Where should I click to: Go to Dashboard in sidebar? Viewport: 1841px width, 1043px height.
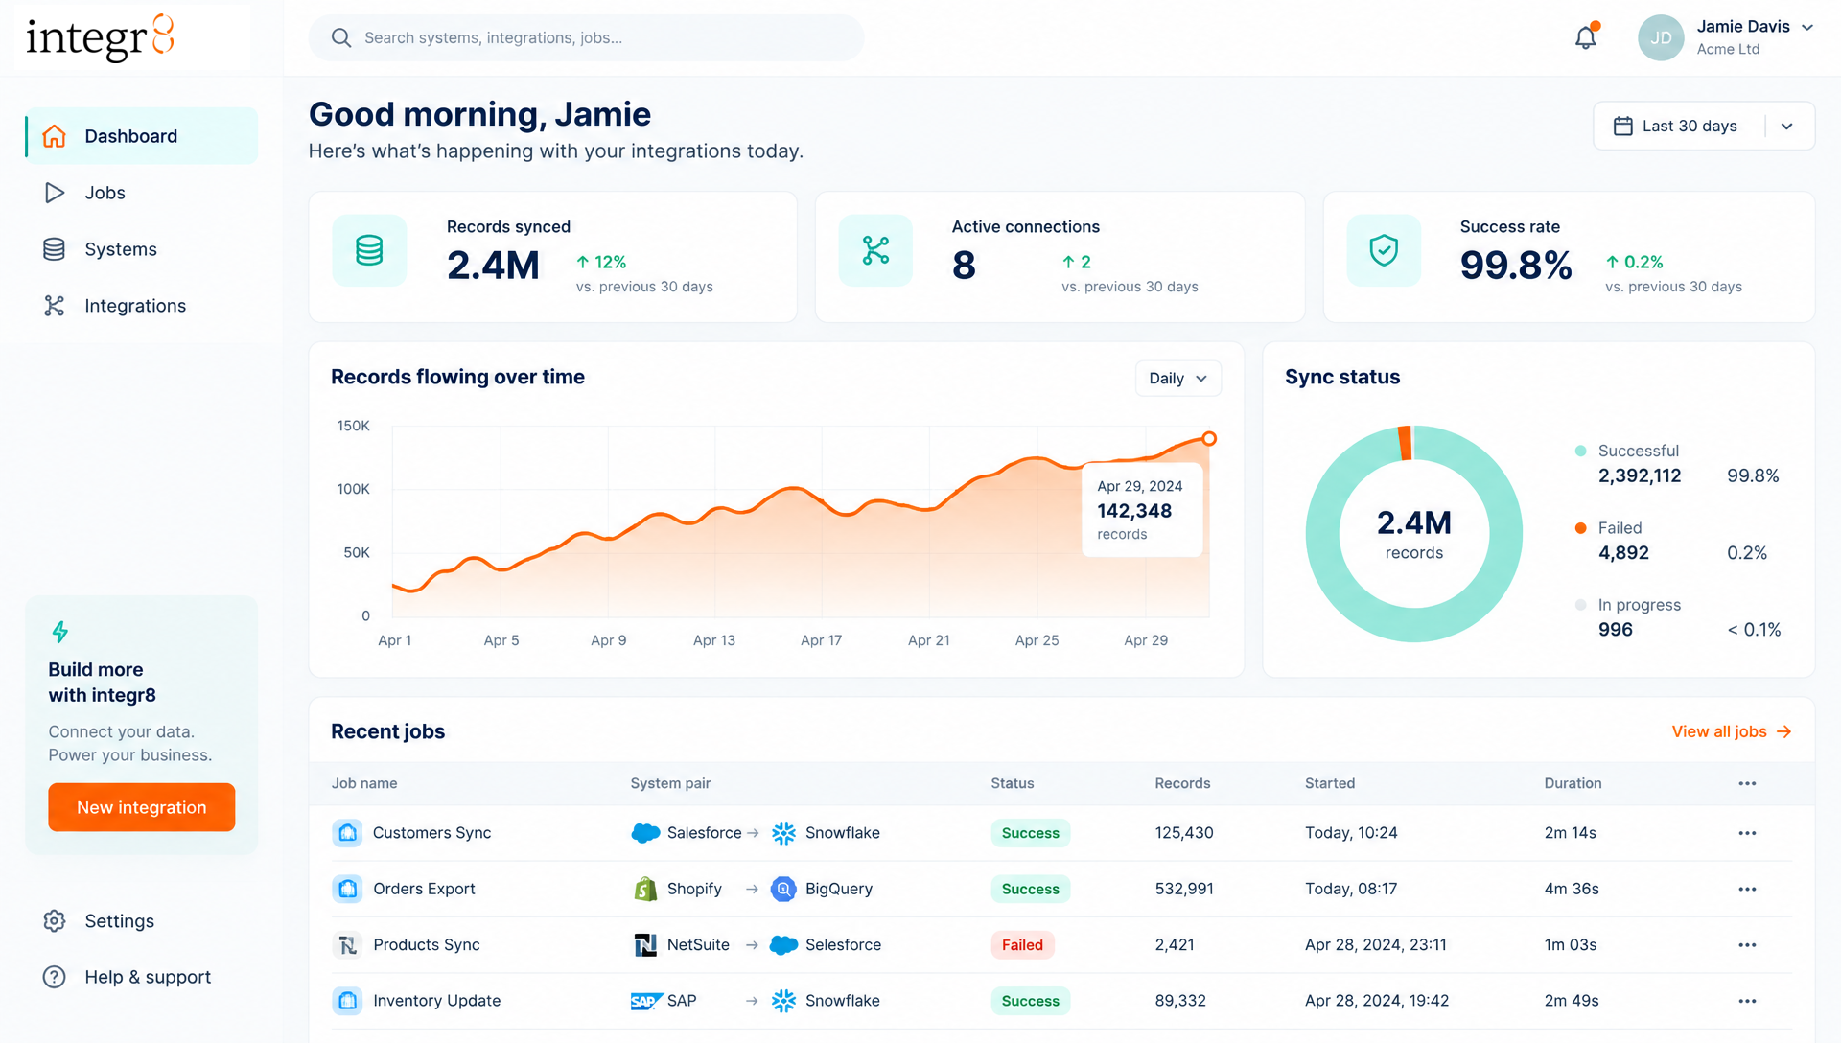141,136
